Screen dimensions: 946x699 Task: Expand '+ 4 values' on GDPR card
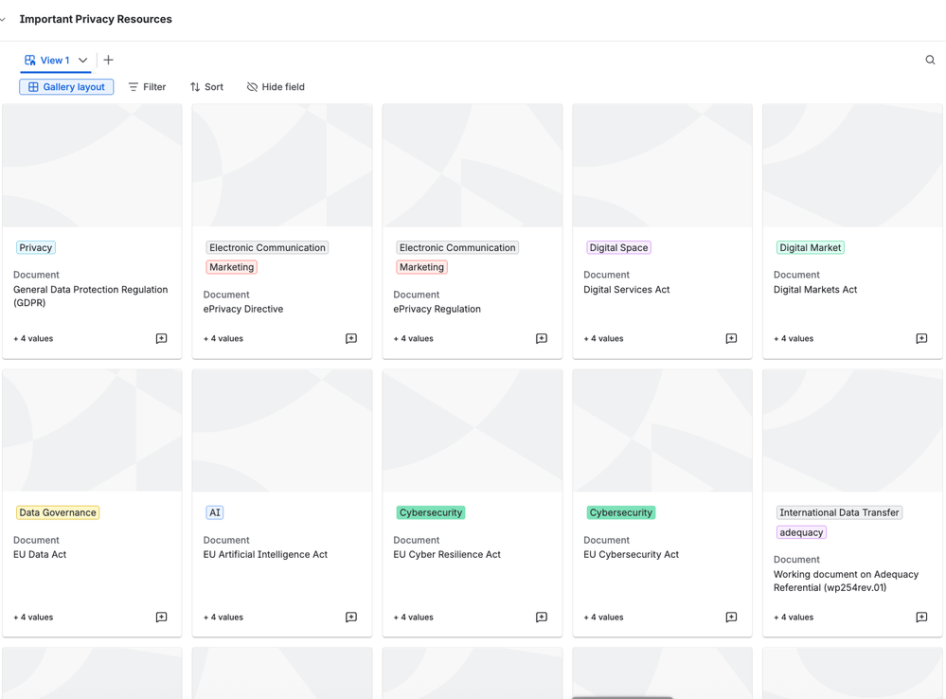[x=33, y=339]
